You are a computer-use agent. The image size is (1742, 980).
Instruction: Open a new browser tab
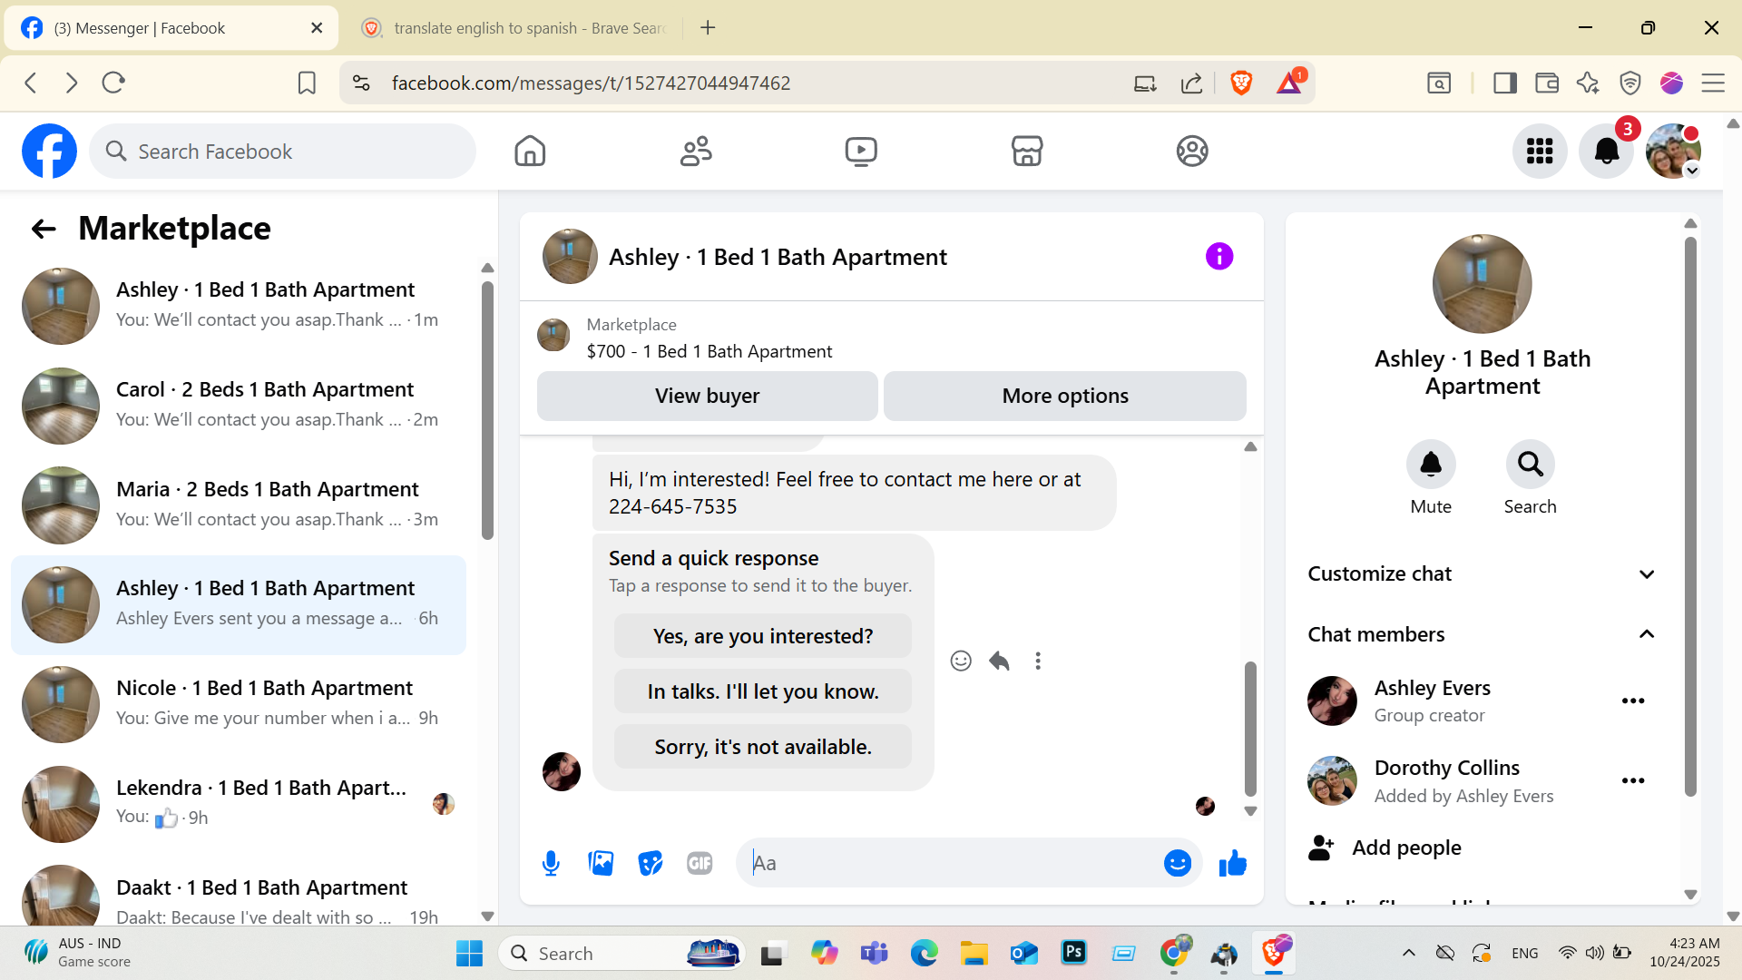(708, 28)
